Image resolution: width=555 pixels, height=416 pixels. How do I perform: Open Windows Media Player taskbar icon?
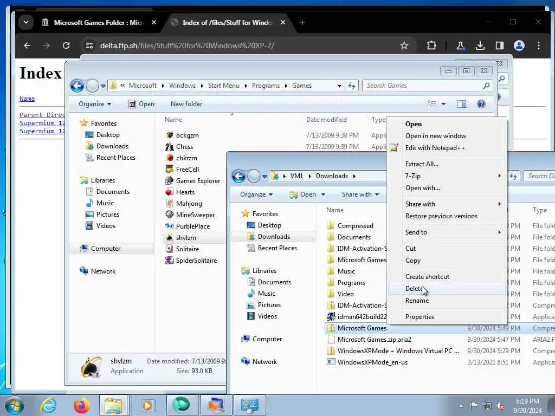[x=147, y=405]
